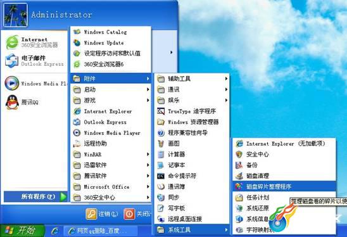Expand the 通讯 submenu arrow
This screenshot has width=347, height=237.
(226, 89)
